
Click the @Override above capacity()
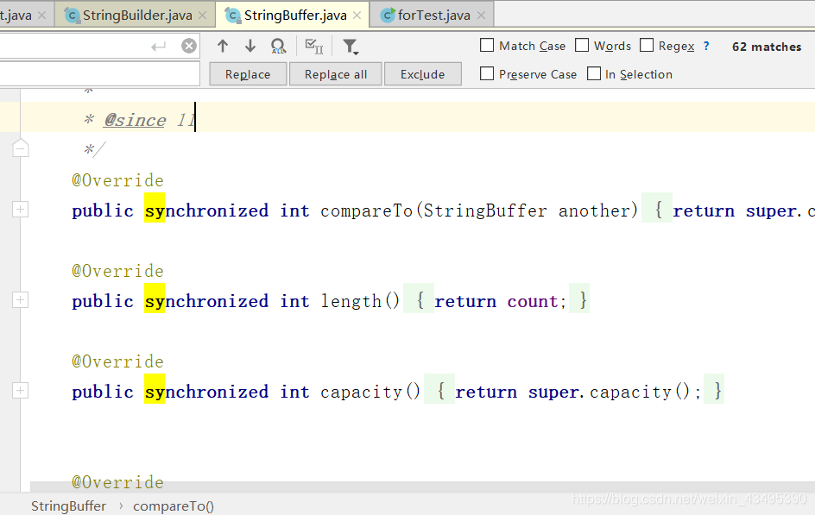click(118, 361)
